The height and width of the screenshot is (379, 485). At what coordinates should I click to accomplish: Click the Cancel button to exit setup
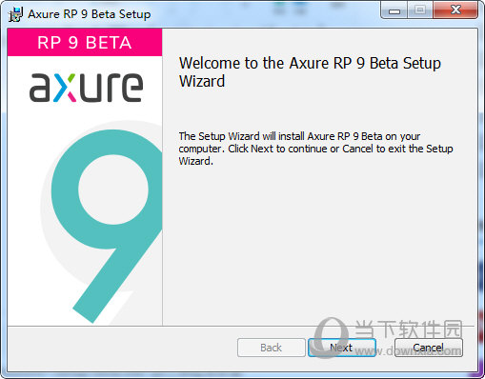pyautogui.click(x=429, y=348)
